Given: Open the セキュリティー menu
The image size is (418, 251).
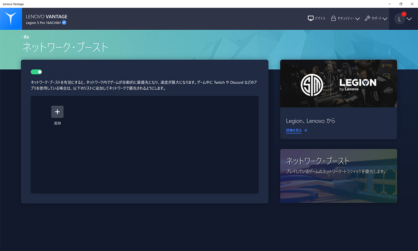Looking at the screenshot, I should [345, 19].
